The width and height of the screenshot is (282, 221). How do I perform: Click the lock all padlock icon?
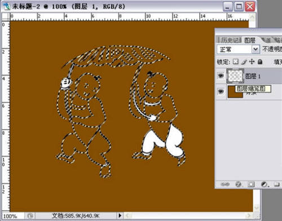pyautogui.click(x=260, y=61)
